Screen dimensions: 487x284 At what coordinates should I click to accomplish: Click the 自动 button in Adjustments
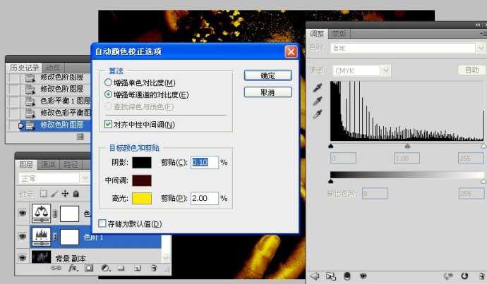click(x=471, y=70)
